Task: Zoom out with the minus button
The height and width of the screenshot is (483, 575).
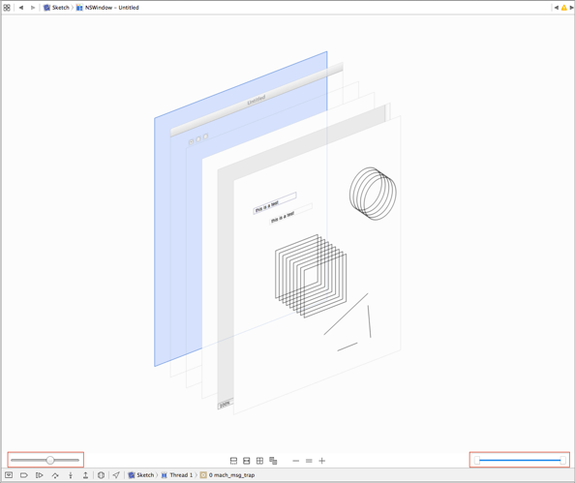Action: (296, 461)
